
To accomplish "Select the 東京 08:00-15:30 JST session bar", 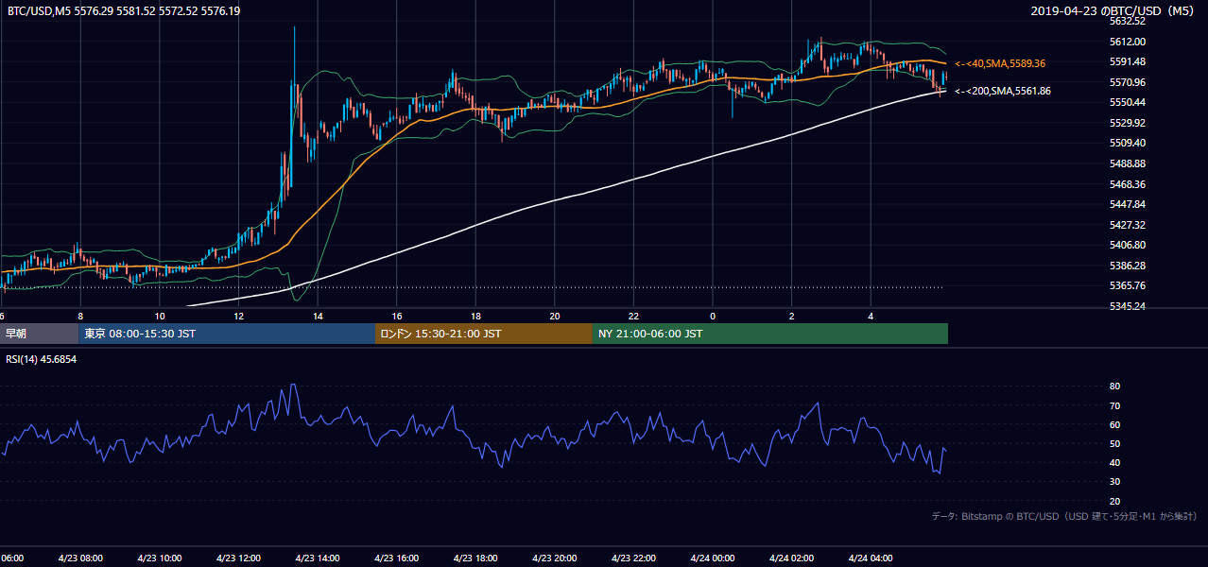I will (x=227, y=334).
